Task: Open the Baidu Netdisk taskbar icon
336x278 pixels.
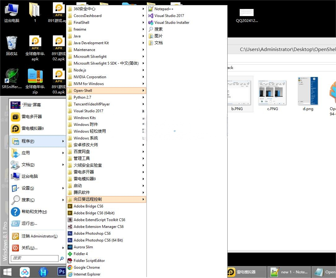Action: (x=25, y=272)
